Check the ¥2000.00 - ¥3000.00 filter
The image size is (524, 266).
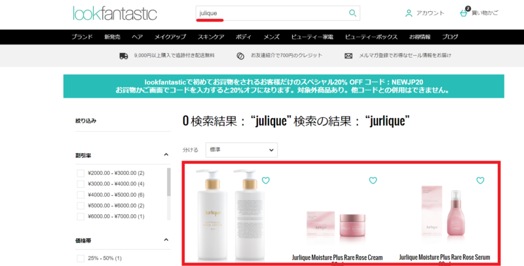point(81,173)
